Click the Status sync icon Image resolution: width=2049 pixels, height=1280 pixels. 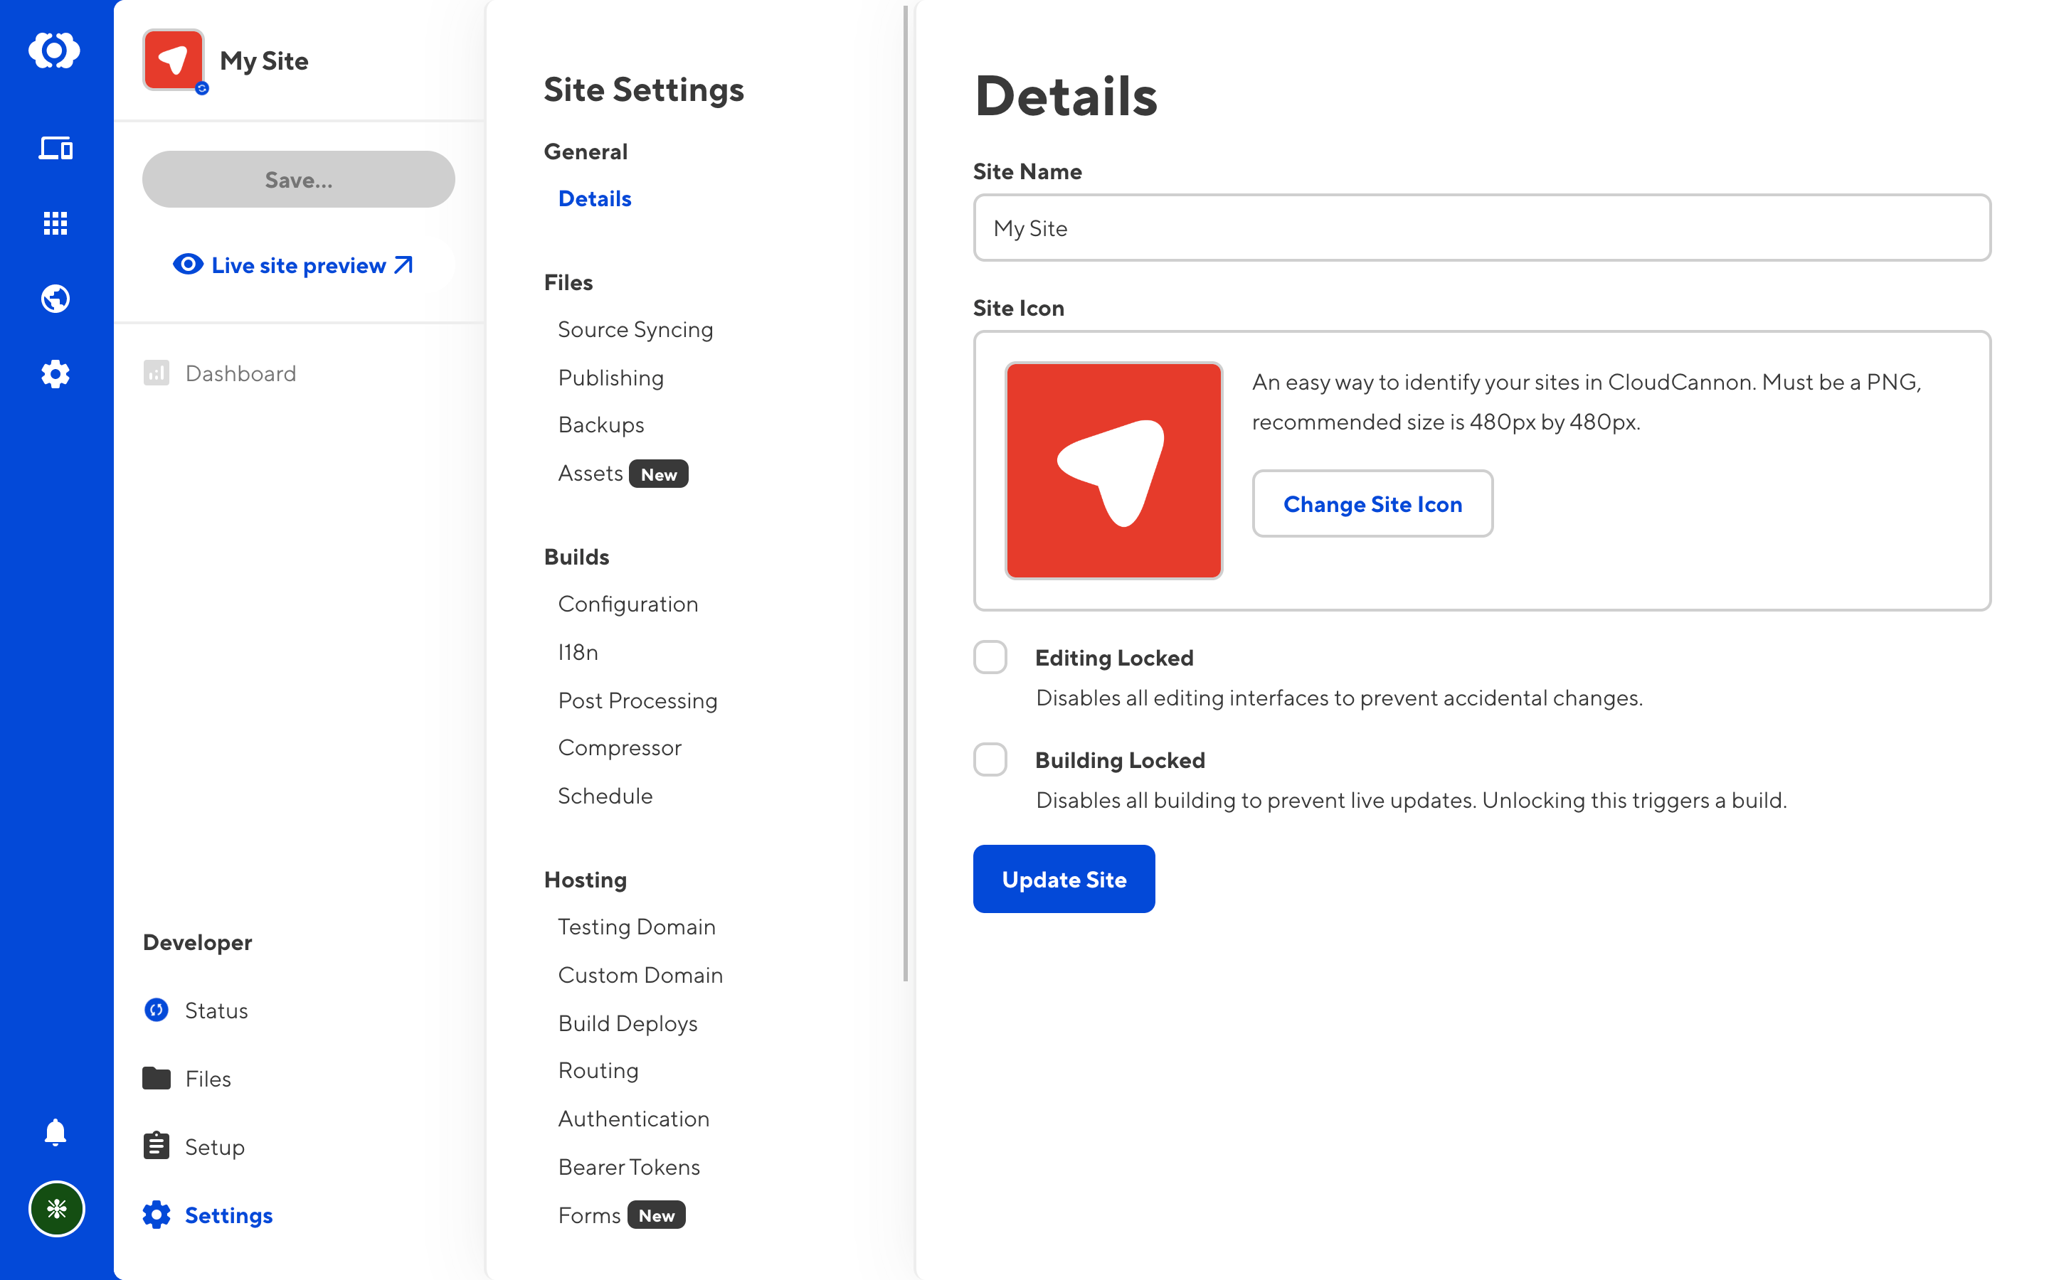click(157, 1010)
